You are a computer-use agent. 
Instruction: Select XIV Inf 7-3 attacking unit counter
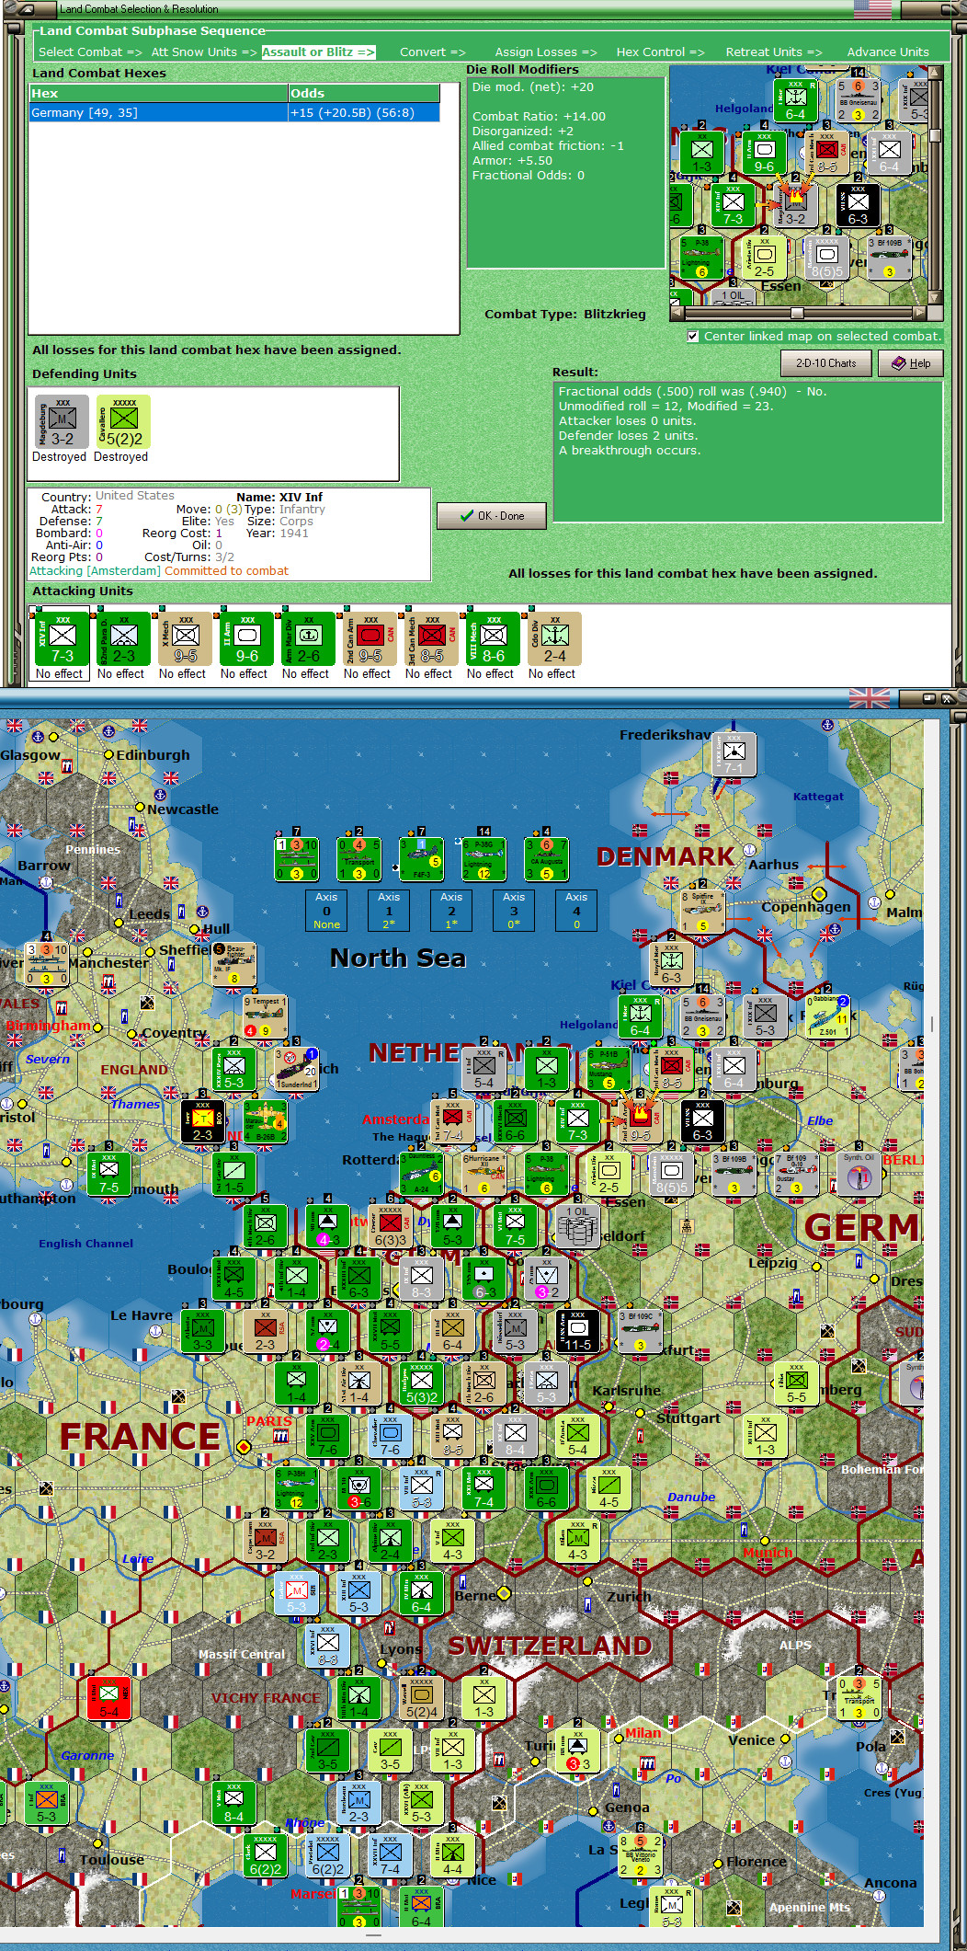click(63, 638)
